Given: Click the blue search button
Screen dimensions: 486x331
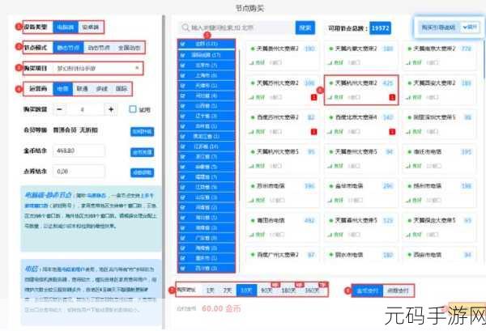Looking at the screenshot, I should pyautogui.click(x=305, y=28).
